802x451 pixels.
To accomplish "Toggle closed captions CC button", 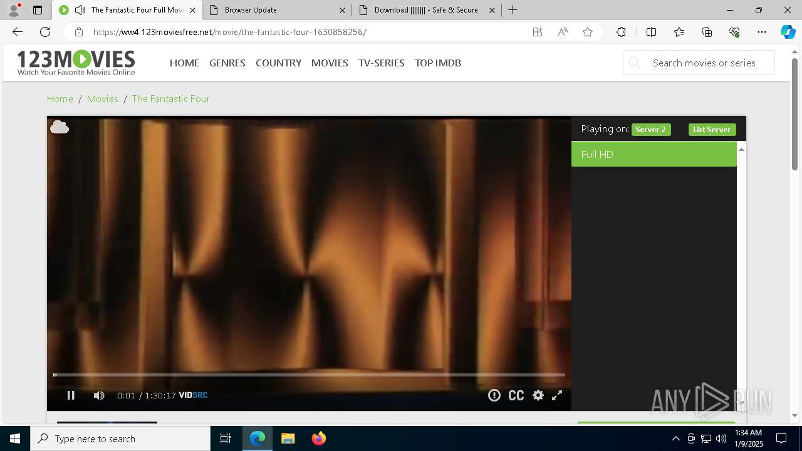I will [516, 395].
